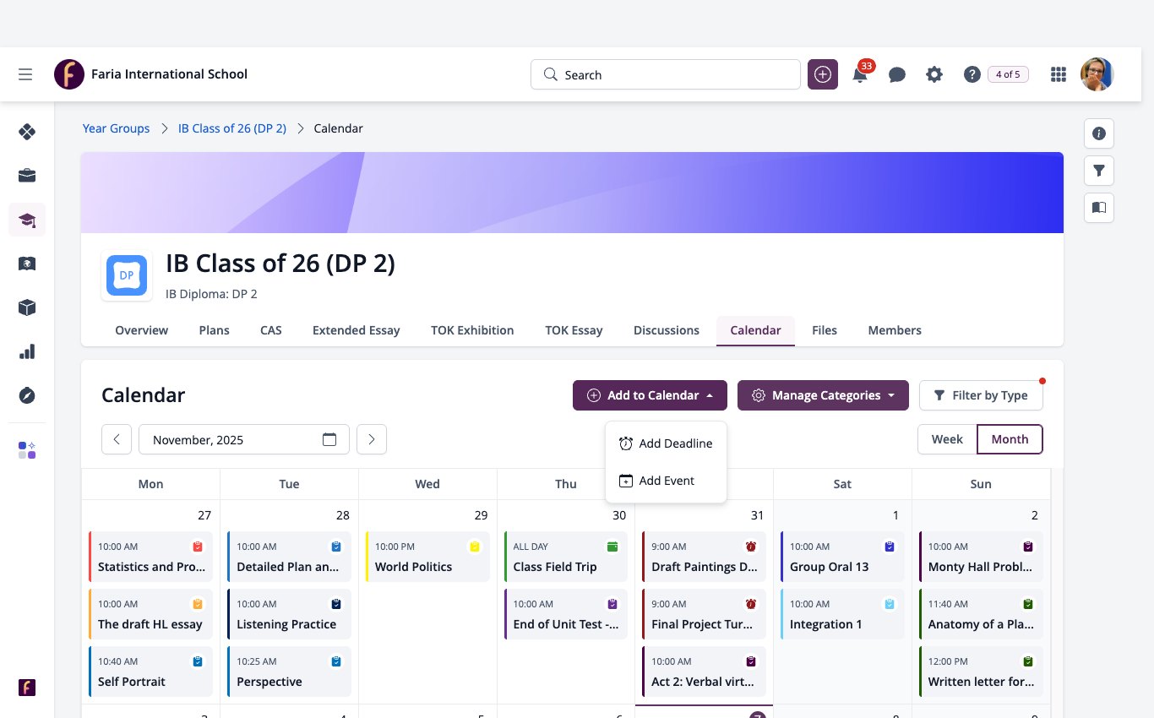The width and height of the screenshot is (1154, 718).
Task: Expand the Manage Categories dropdown
Action: click(x=823, y=395)
